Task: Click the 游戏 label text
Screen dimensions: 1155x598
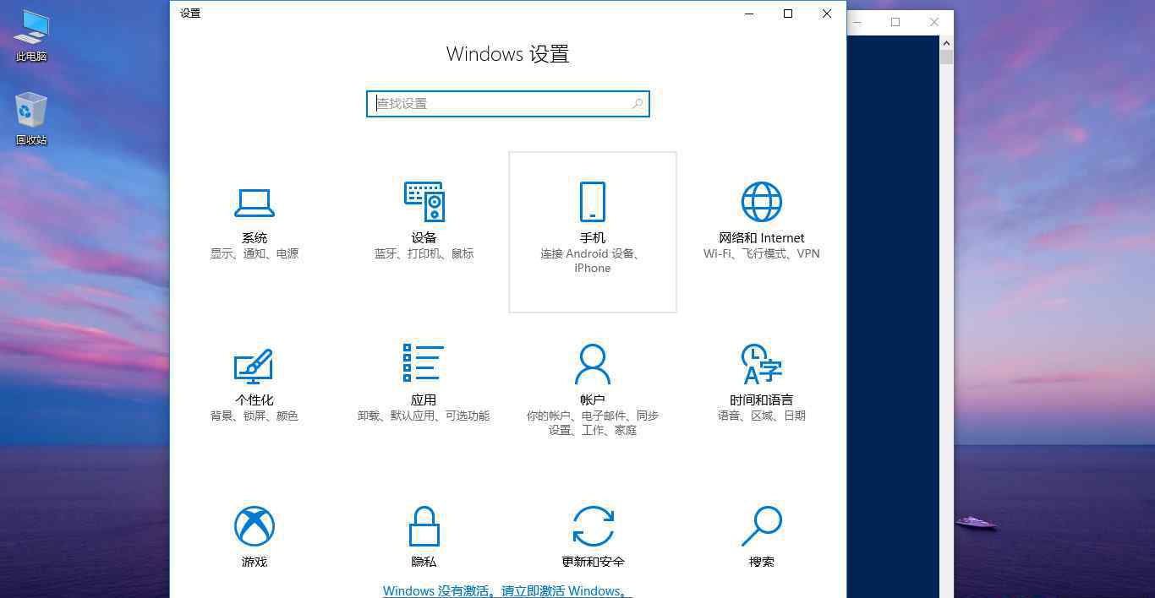Action: 254,562
